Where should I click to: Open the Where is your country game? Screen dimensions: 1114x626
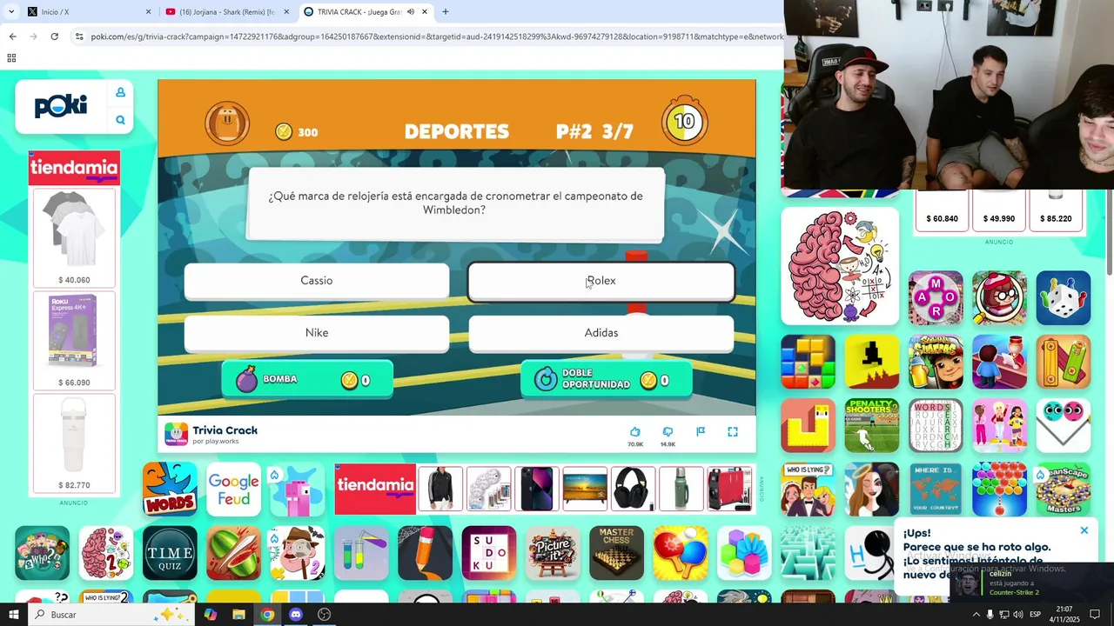936,489
